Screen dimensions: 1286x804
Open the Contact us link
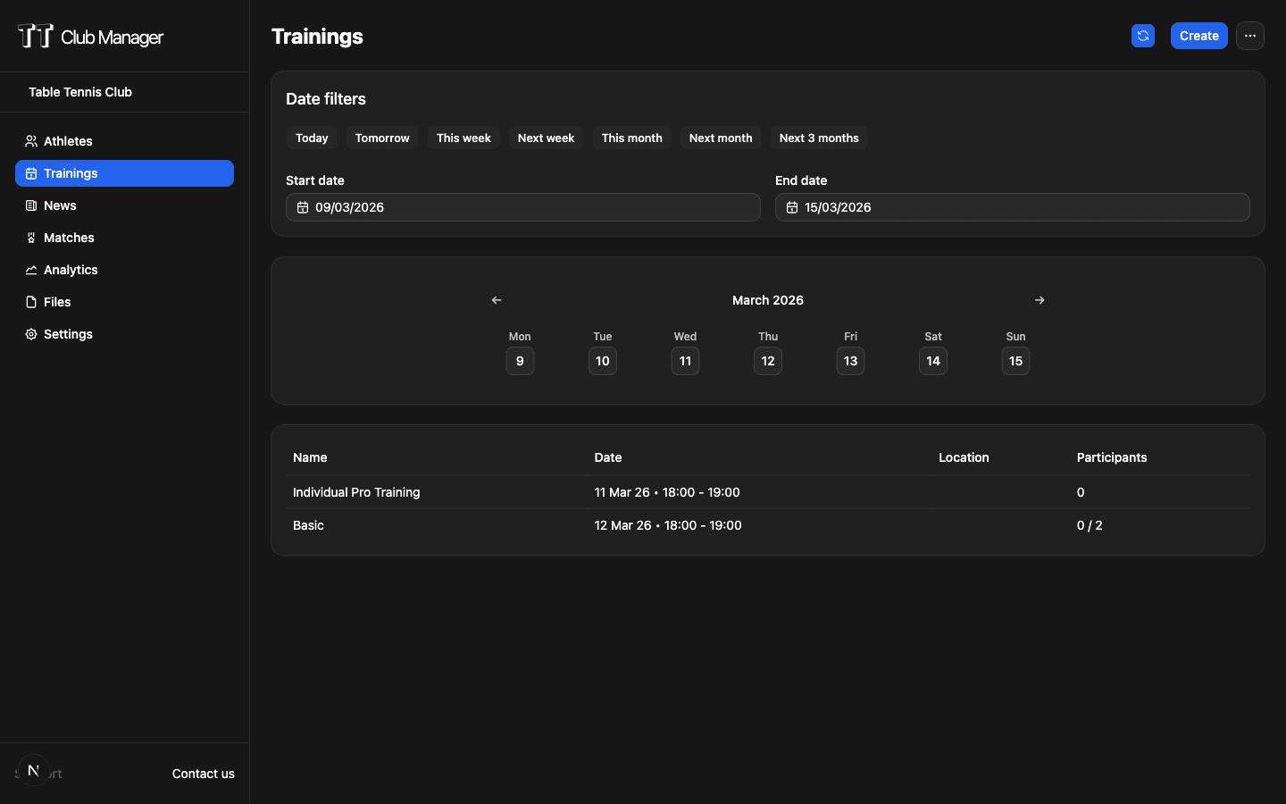pos(203,774)
